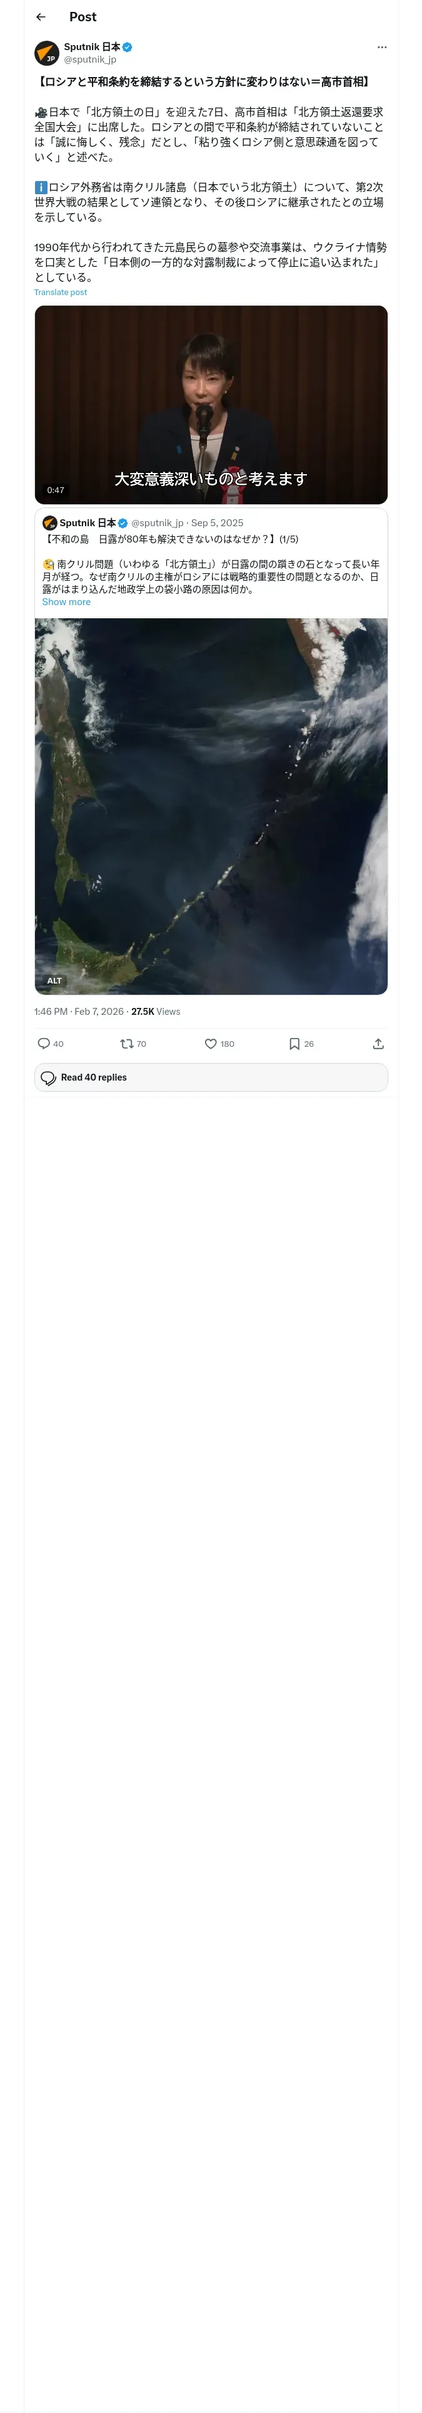Click the Sputnik 日本 profile avatar
The height and width of the screenshot is (2413, 422).
pyautogui.click(x=47, y=53)
